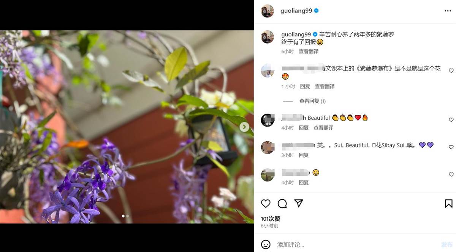
Task: Open the guoliang99 profile from the header username
Action: [296, 11]
